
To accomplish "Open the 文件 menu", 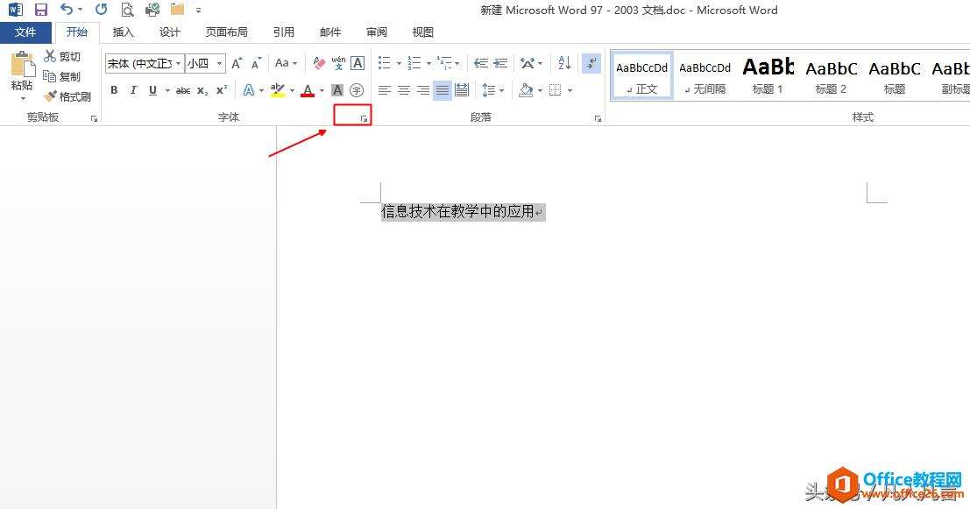I will 25,32.
